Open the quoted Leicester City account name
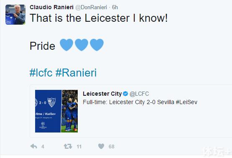Screen dimensions: 232x158 [x=102, y=94]
